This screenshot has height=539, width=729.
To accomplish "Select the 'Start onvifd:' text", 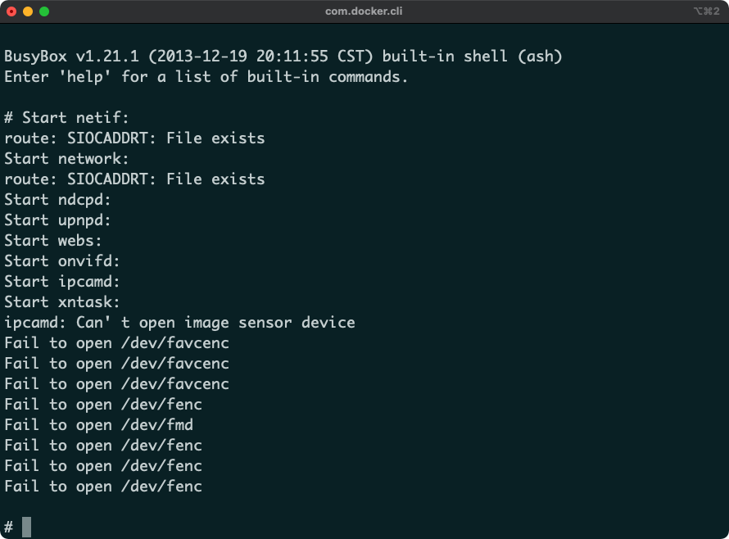I will [x=61, y=260].
